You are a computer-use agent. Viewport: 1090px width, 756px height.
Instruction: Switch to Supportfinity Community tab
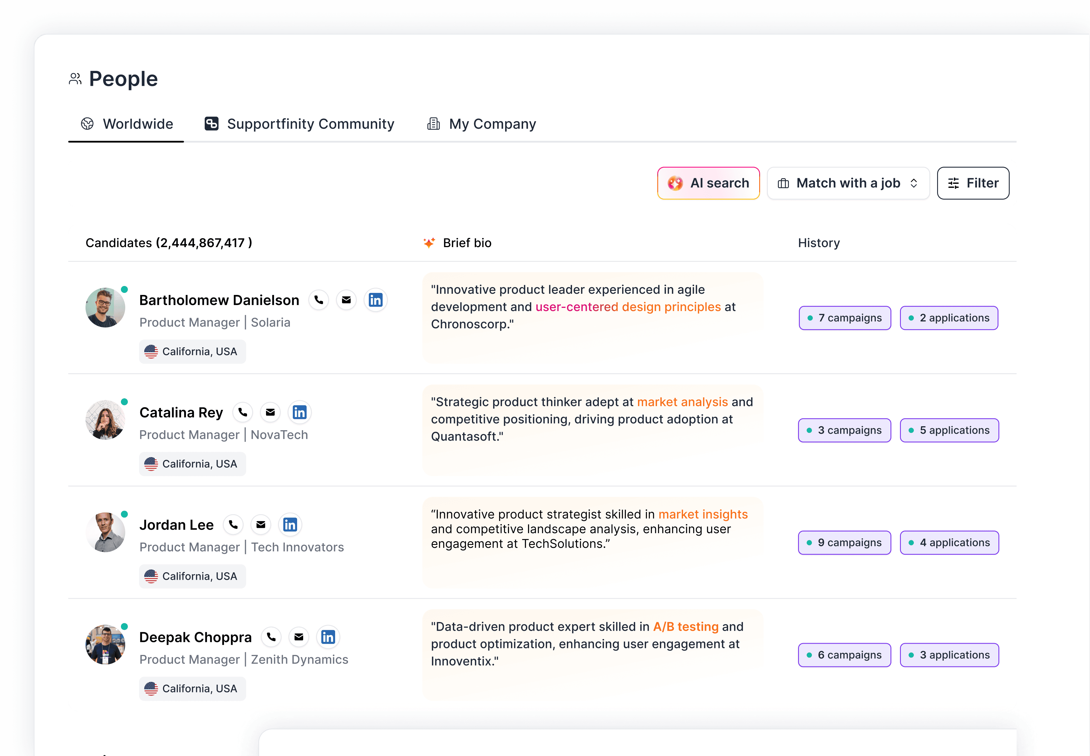point(299,124)
